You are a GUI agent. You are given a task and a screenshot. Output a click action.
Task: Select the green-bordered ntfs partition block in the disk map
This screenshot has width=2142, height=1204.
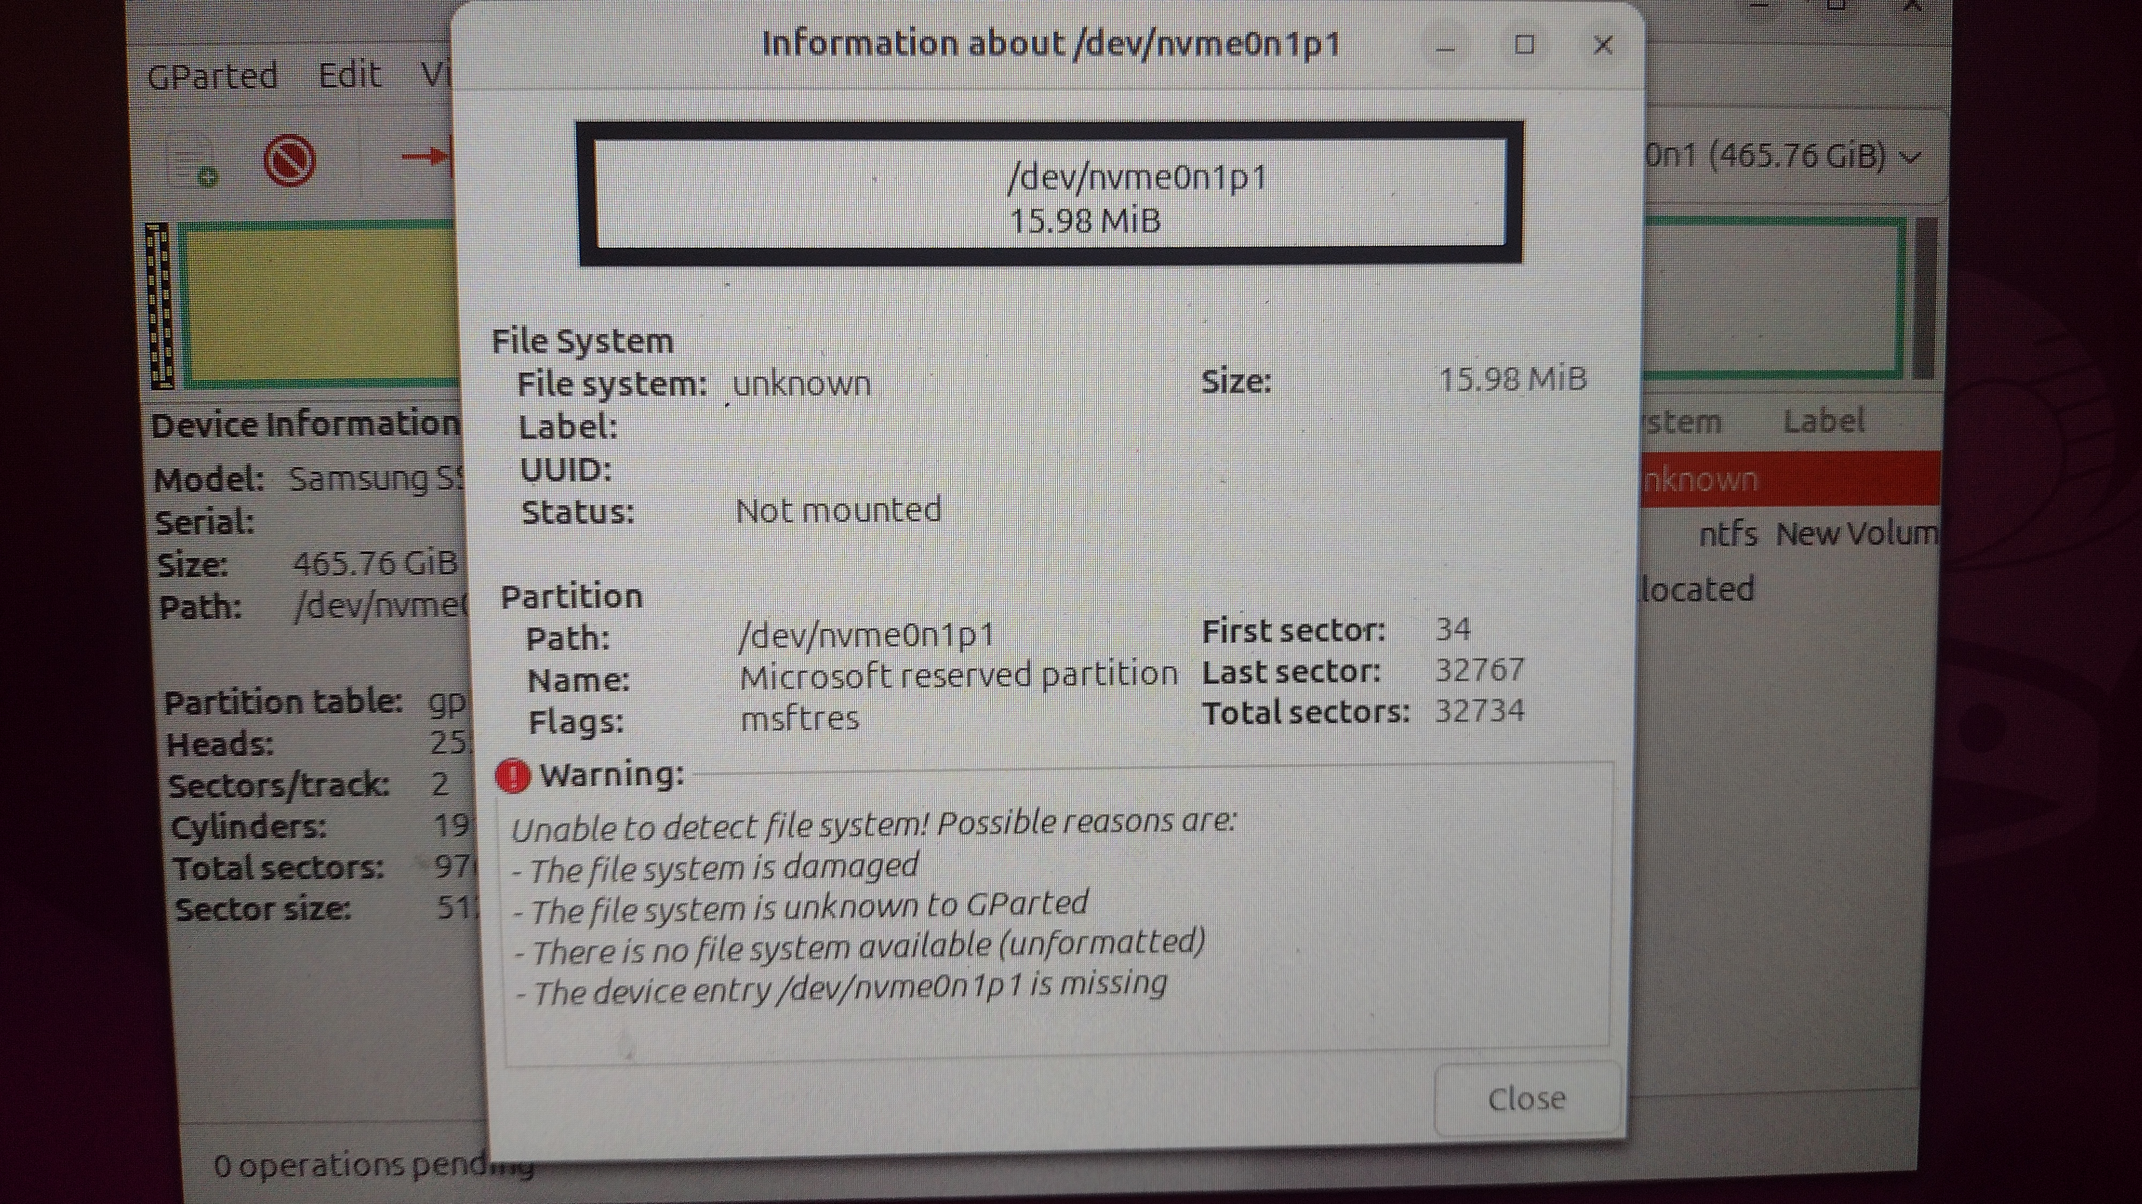[x=1775, y=299]
